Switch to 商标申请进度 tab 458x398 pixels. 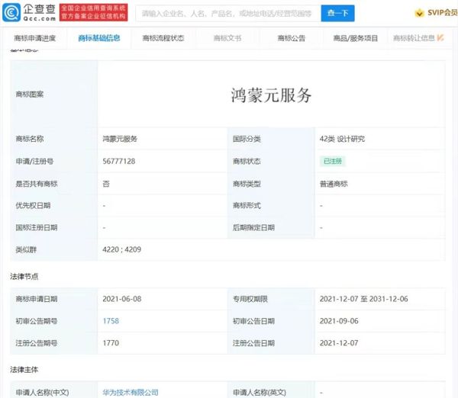coord(35,38)
